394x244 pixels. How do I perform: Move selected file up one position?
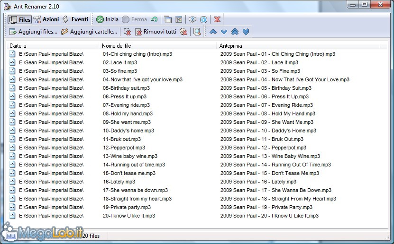coord(213,32)
